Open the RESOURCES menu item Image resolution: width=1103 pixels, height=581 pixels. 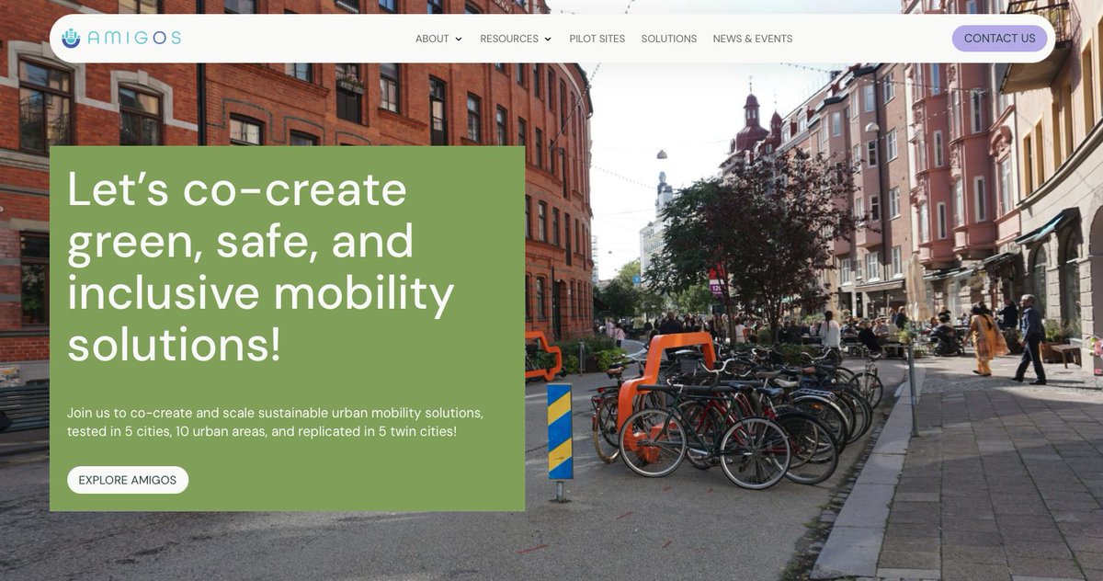click(x=509, y=39)
